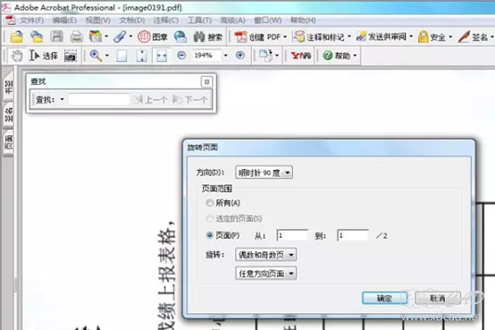Screen dimensions: 495x330
Task: Select the Snapshot camera tool
Action: (71, 55)
